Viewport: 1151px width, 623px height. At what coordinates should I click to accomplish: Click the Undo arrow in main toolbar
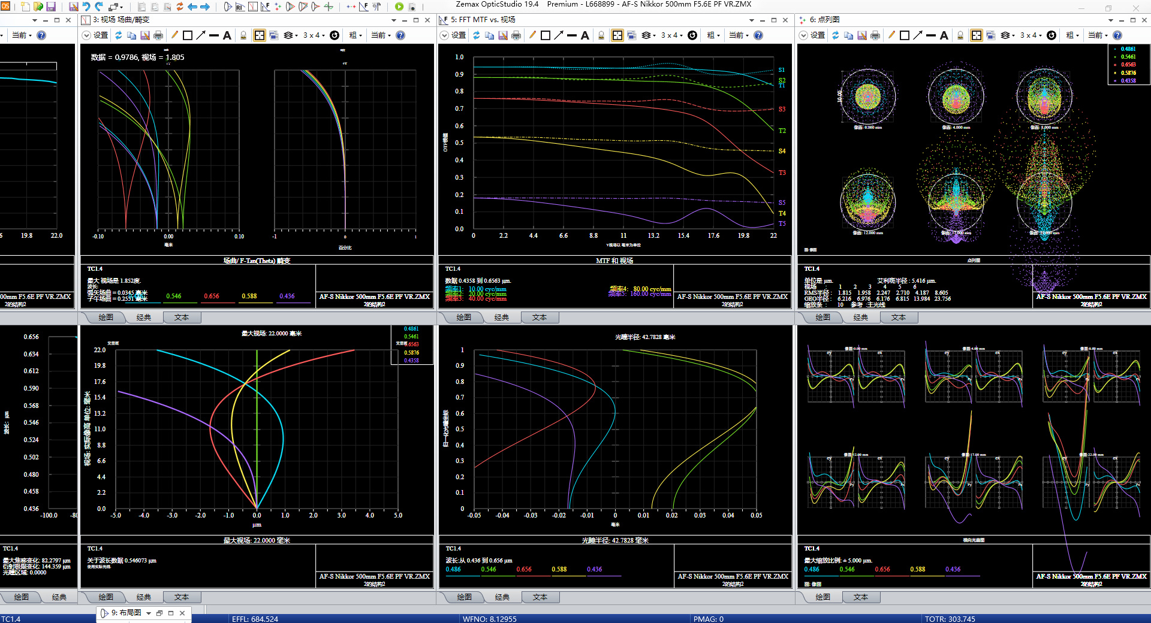pyautogui.click(x=86, y=7)
